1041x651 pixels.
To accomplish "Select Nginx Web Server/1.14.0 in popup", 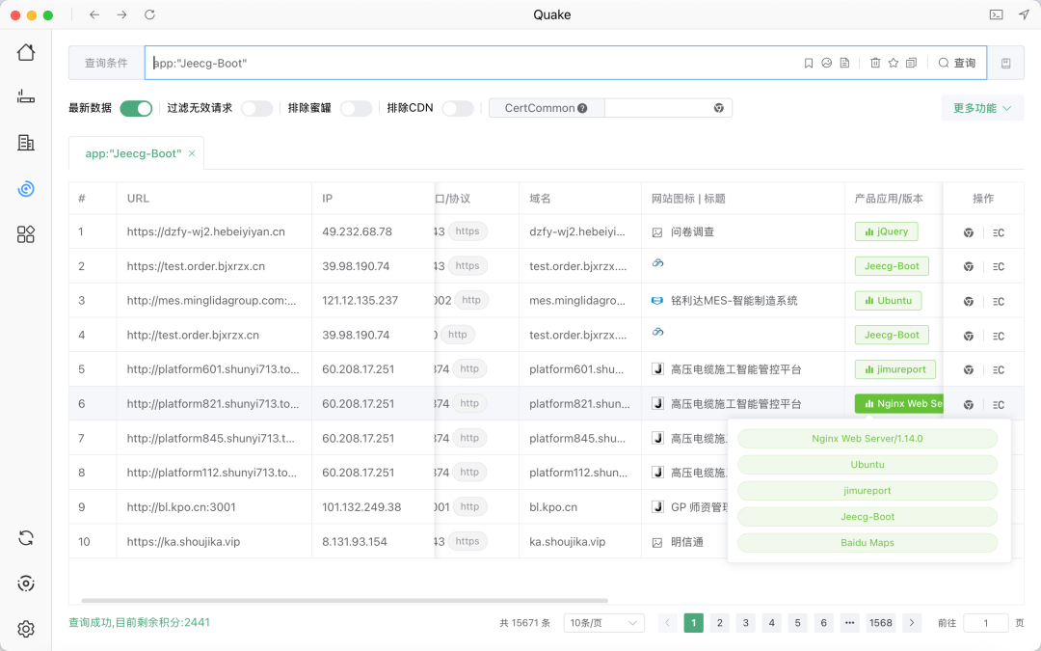I will pyautogui.click(x=867, y=439).
